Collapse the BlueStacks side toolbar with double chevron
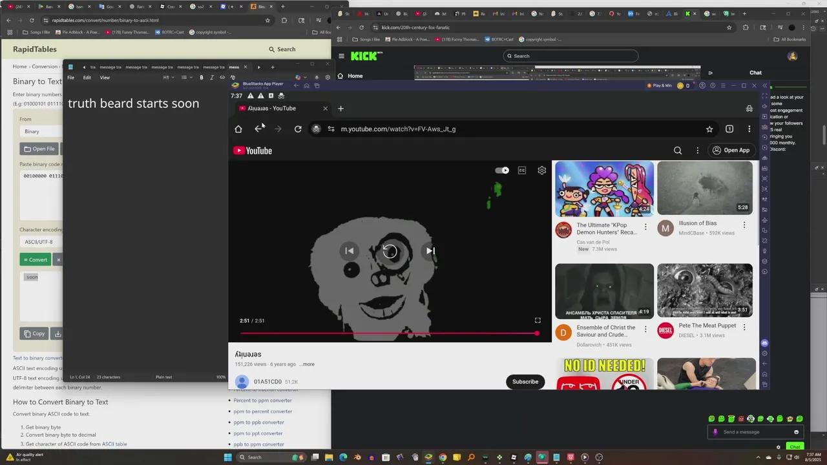Image resolution: width=827 pixels, height=465 pixels. coord(765,85)
